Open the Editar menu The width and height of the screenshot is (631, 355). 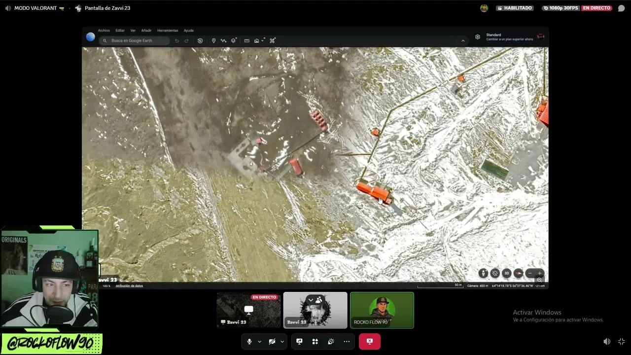pyautogui.click(x=120, y=31)
